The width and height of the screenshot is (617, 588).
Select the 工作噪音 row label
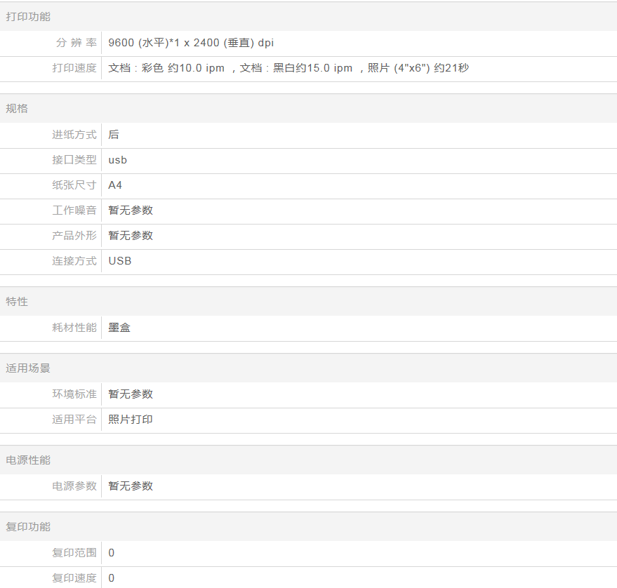coord(74,211)
